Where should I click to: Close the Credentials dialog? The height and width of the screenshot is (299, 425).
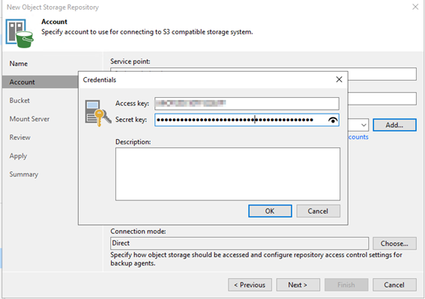point(339,79)
